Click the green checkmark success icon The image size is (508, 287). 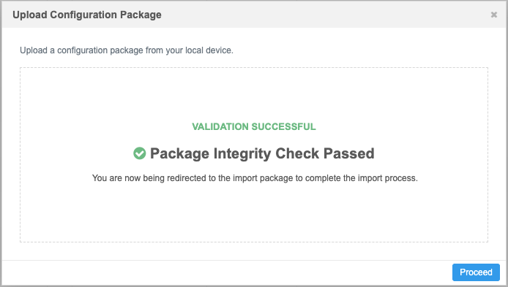pyautogui.click(x=140, y=153)
